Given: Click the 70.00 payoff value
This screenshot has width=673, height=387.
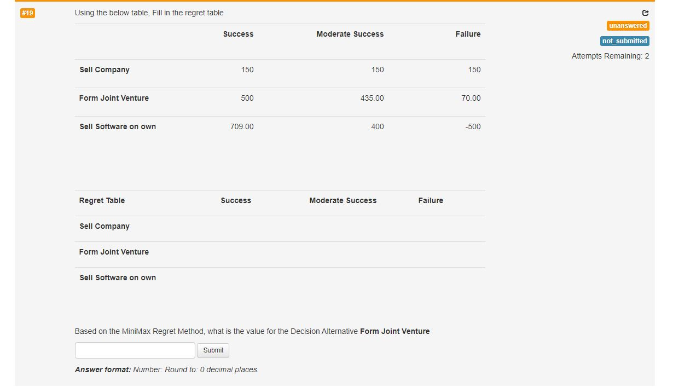Looking at the screenshot, I should pyautogui.click(x=471, y=98).
